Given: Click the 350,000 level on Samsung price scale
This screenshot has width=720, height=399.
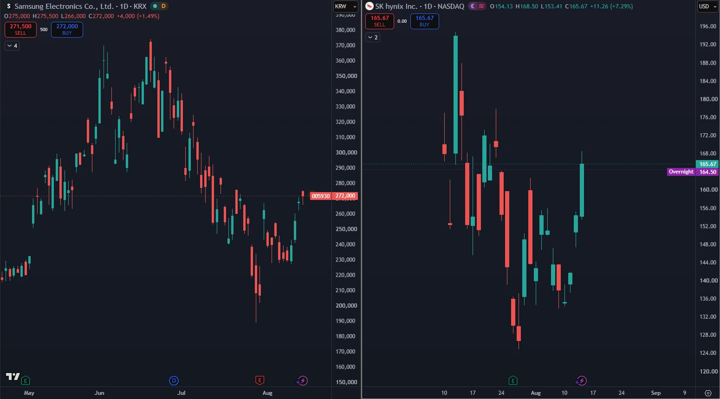Looking at the screenshot, I should tap(346, 76).
